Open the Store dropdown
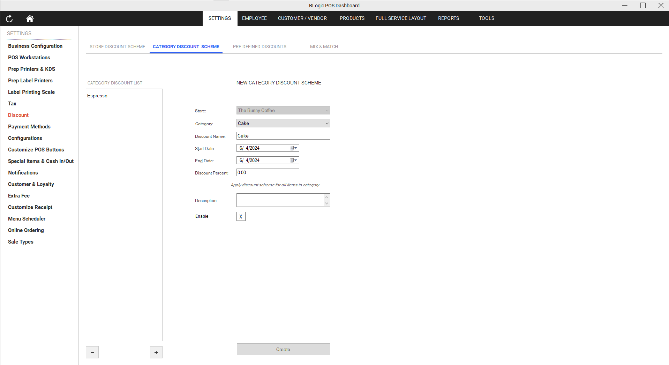 click(x=326, y=111)
